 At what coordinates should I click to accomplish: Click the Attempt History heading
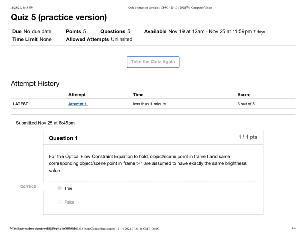(35, 84)
